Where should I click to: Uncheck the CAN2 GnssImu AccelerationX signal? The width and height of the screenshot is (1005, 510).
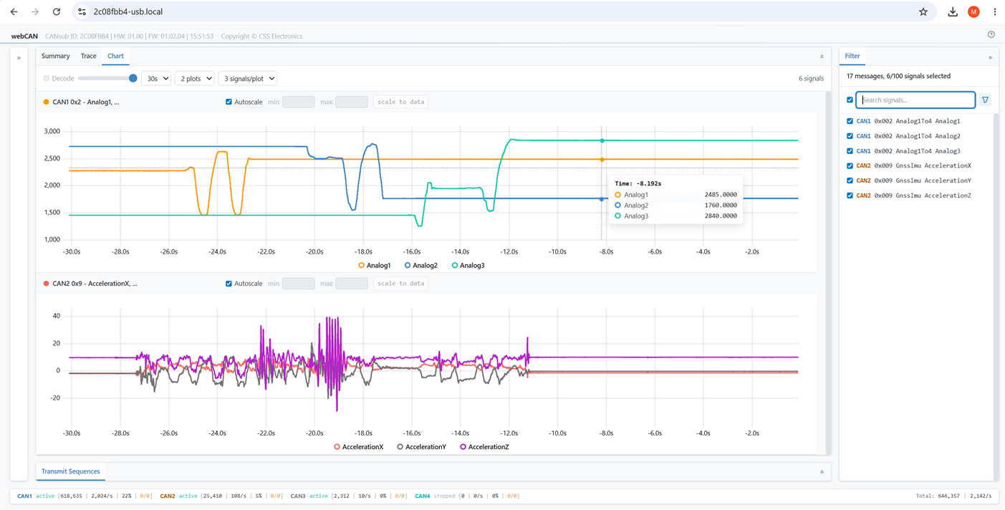coord(850,165)
